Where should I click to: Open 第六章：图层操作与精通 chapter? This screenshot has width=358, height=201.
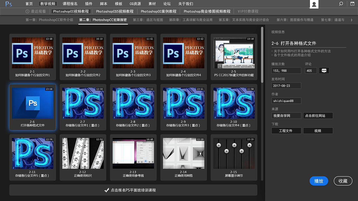click(x=295, y=20)
